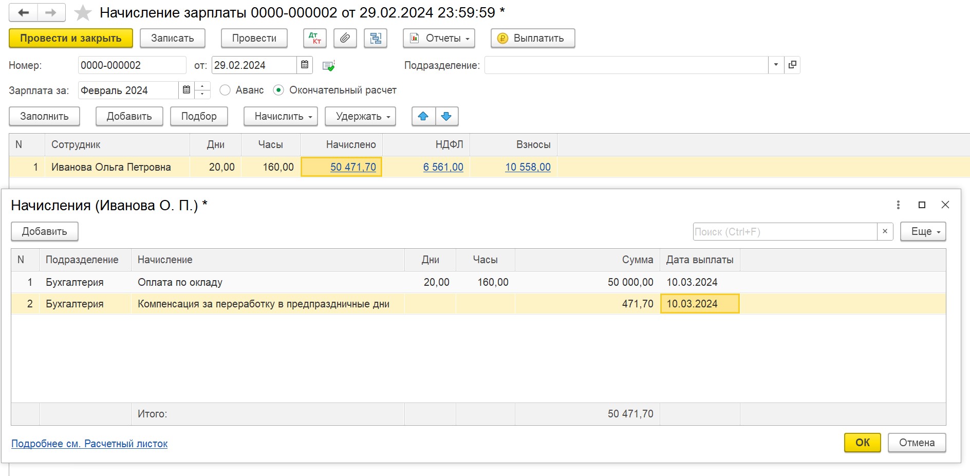
Task: Click the document posted status icon
Action: click(x=328, y=65)
